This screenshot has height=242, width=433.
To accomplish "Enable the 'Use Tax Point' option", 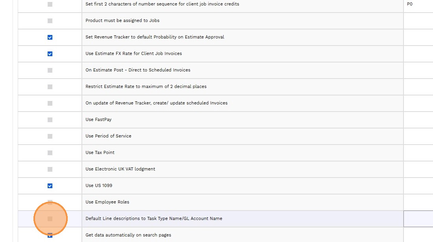I will [x=50, y=153].
